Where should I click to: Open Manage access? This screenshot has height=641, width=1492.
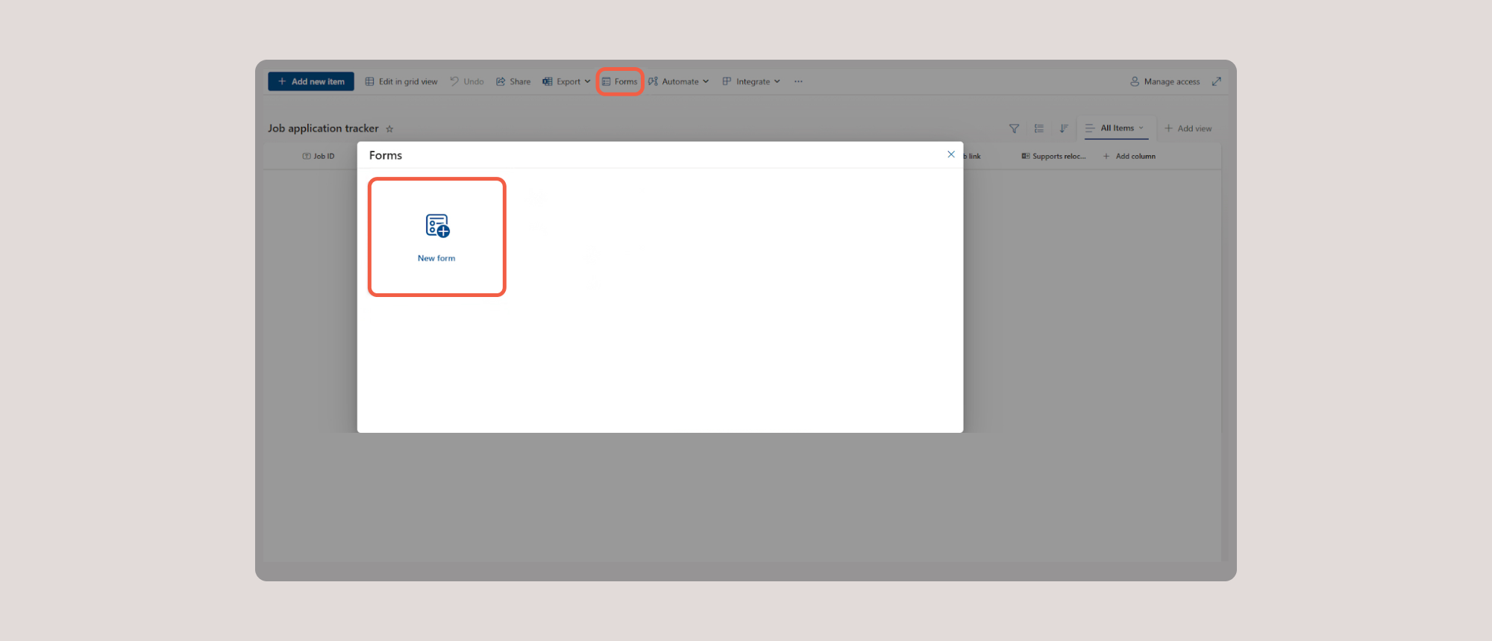[x=1165, y=82]
